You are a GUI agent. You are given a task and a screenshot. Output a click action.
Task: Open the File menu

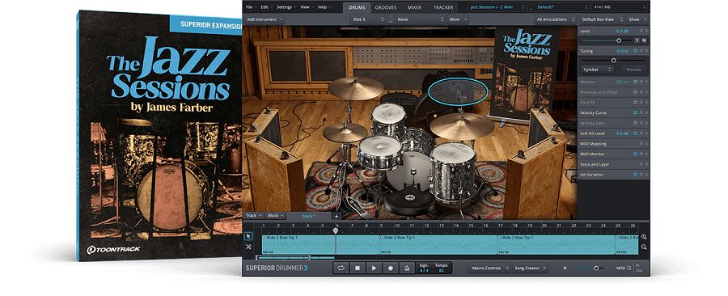(x=251, y=7)
